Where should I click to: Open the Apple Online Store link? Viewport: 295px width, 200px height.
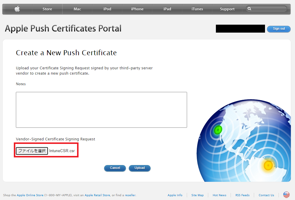(30, 195)
